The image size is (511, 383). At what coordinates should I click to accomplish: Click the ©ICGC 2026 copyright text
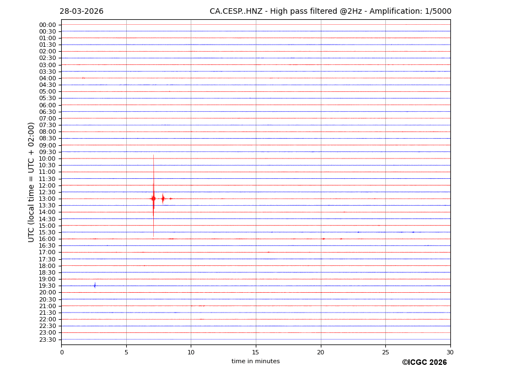424,362
